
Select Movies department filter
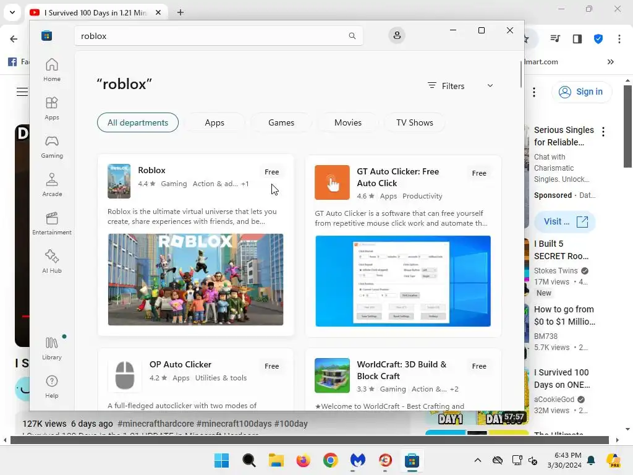pyautogui.click(x=347, y=122)
